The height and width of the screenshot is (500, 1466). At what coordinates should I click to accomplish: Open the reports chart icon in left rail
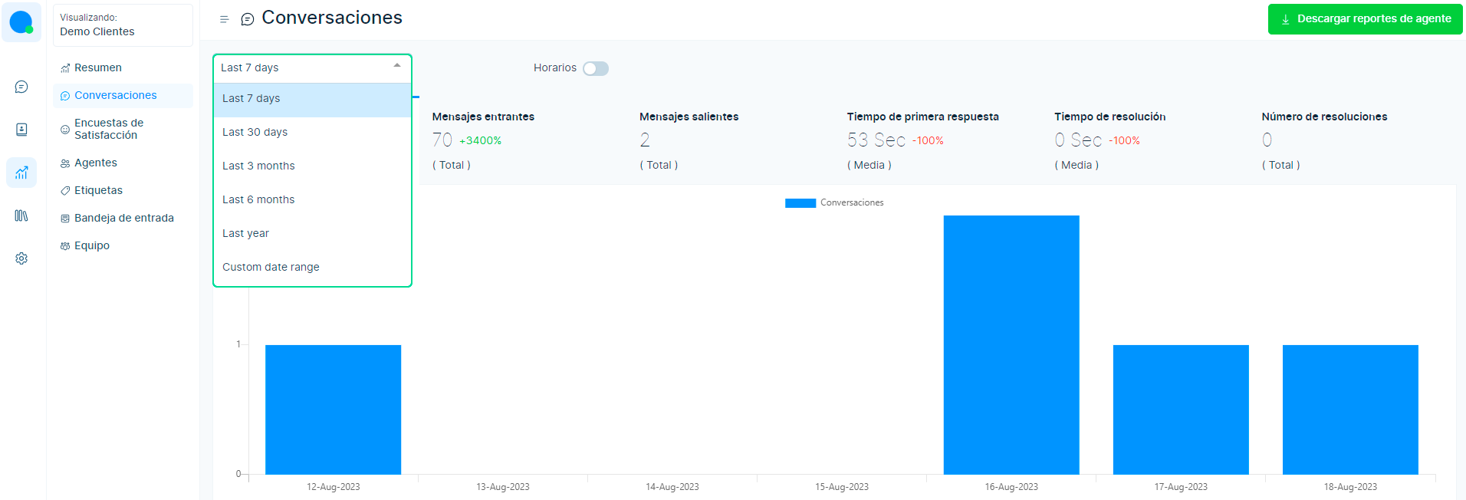click(21, 173)
